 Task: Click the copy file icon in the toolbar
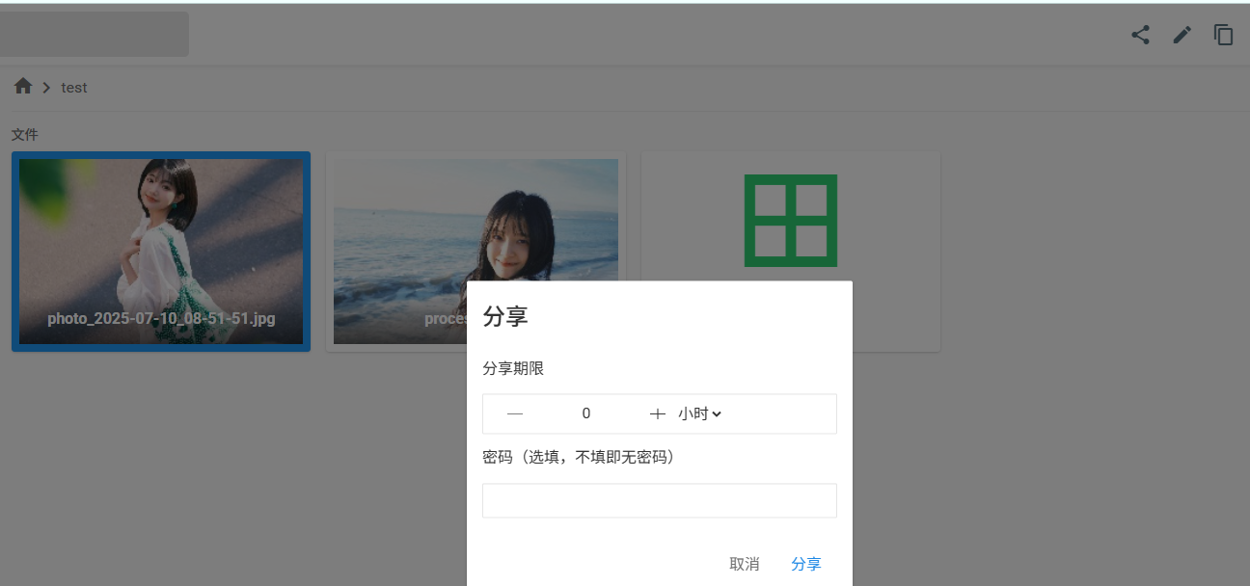[x=1224, y=35]
